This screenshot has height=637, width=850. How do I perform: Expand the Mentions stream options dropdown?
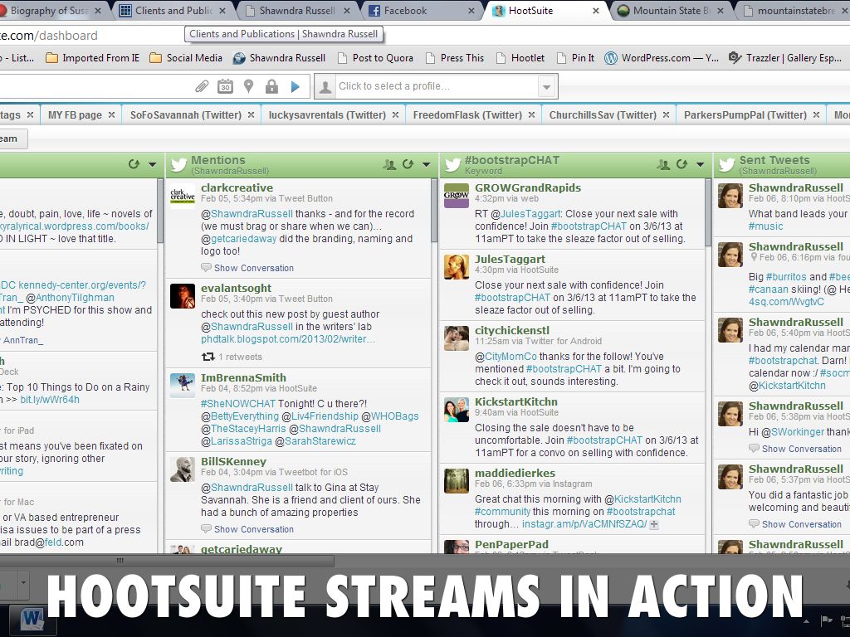tap(426, 164)
